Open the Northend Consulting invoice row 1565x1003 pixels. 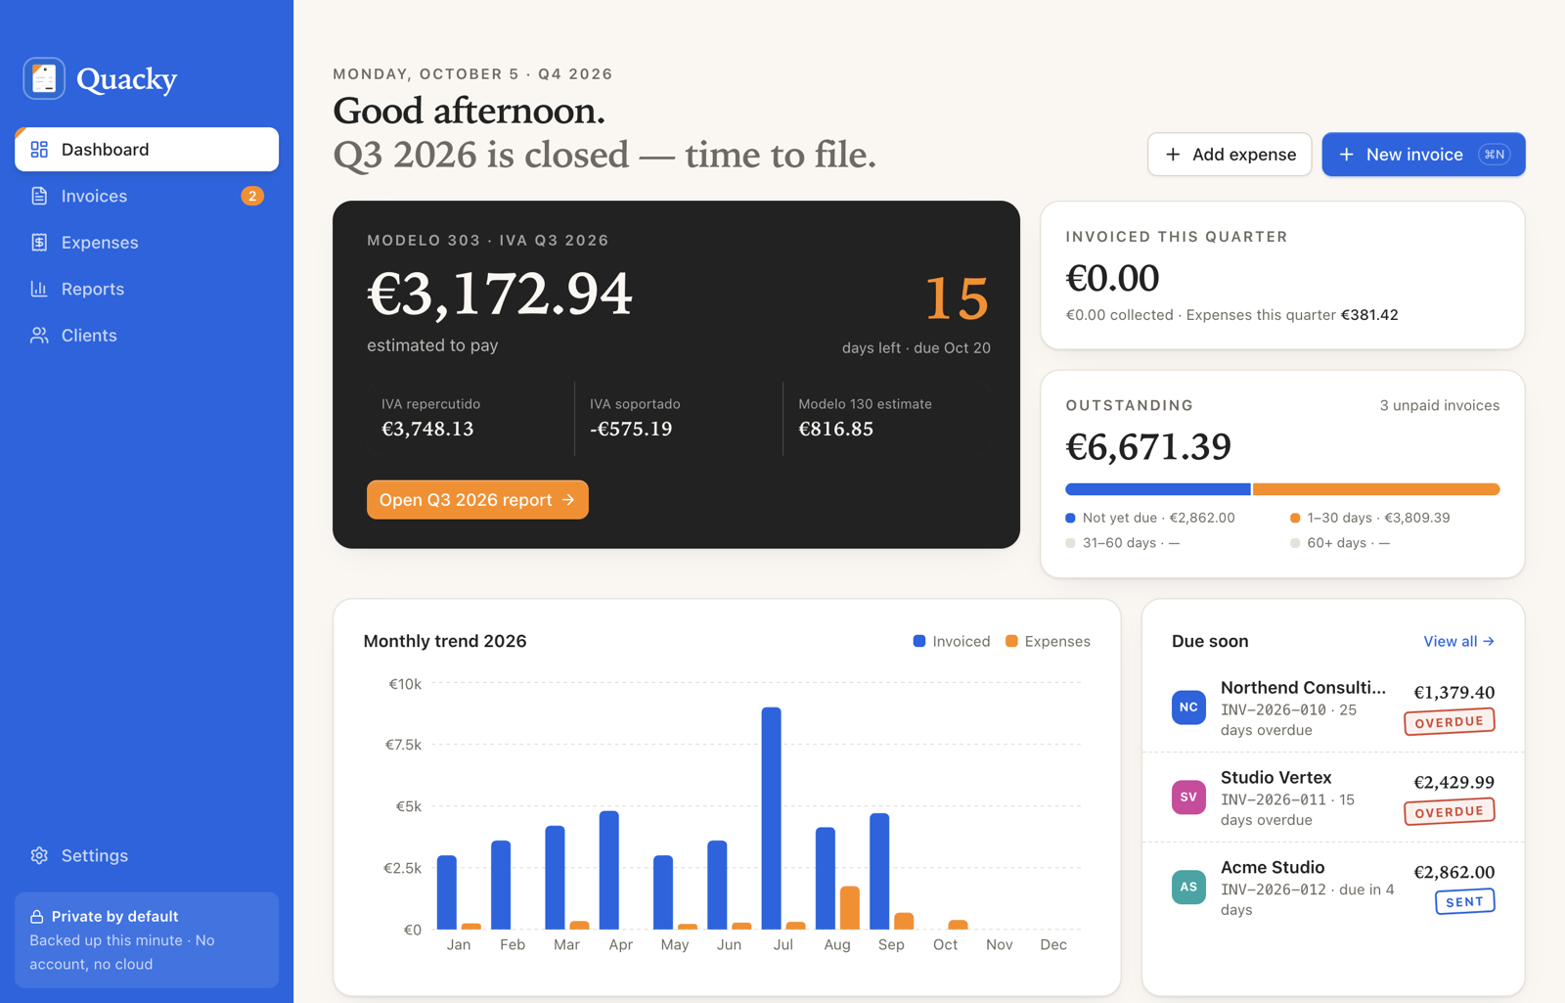pos(1333,707)
